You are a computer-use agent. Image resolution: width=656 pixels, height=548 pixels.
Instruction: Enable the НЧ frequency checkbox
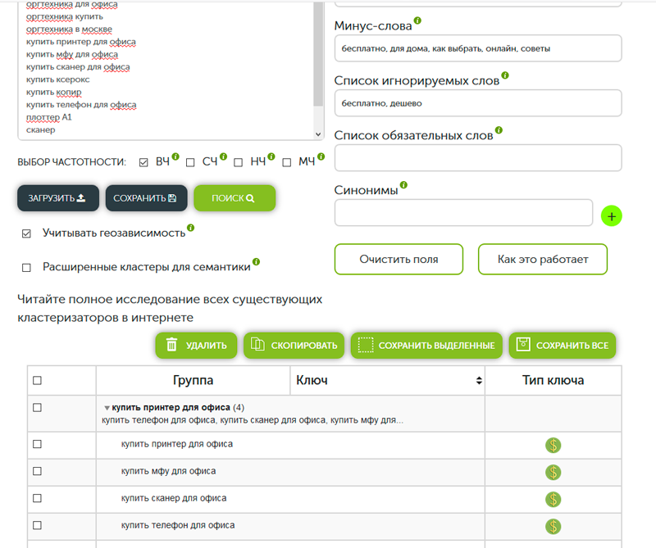(x=238, y=162)
